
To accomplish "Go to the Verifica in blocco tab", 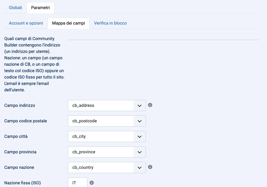I will pos(110,23).
